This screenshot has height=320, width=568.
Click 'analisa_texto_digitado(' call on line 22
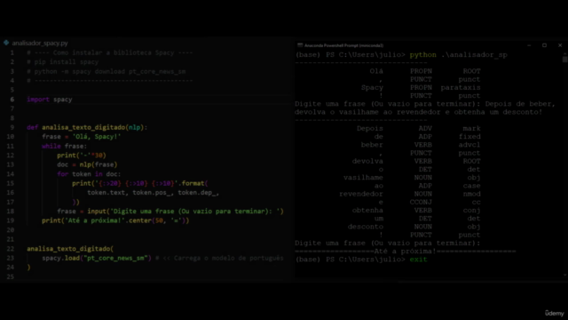70,249
